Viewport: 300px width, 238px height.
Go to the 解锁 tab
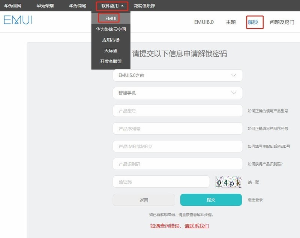[253, 22]
